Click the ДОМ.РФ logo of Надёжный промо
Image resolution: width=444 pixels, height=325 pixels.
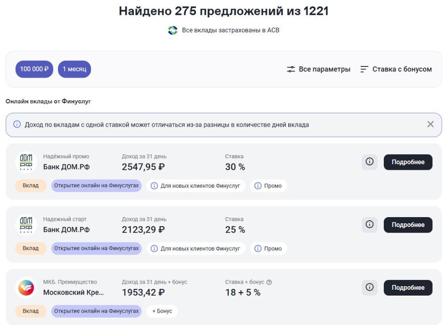click(x=26, y=162)
